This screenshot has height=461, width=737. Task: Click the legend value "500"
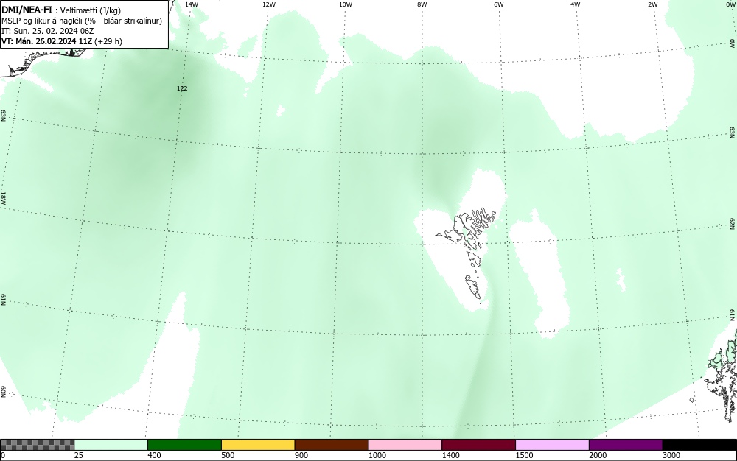pos(228,455)
